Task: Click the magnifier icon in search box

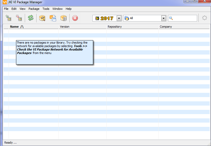Action: point(171,18)
